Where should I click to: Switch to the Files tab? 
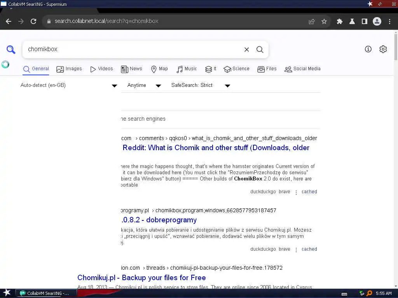point(267,69)
